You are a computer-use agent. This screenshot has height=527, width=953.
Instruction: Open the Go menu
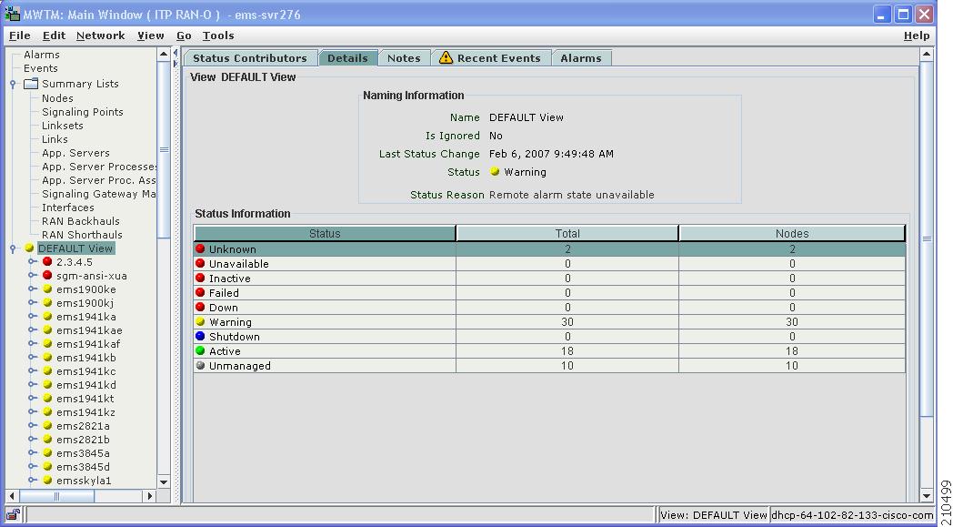[x=185, y=35]
